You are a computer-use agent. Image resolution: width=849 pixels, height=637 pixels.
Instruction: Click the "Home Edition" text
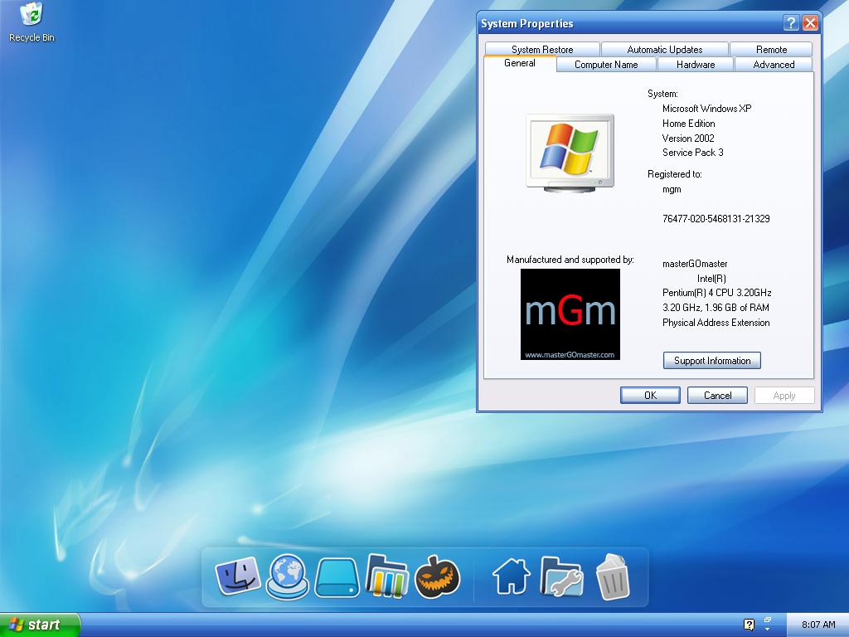[688, 124]
